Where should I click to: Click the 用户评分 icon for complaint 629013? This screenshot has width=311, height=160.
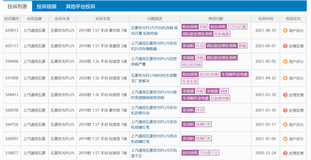(x=285, y=31)
